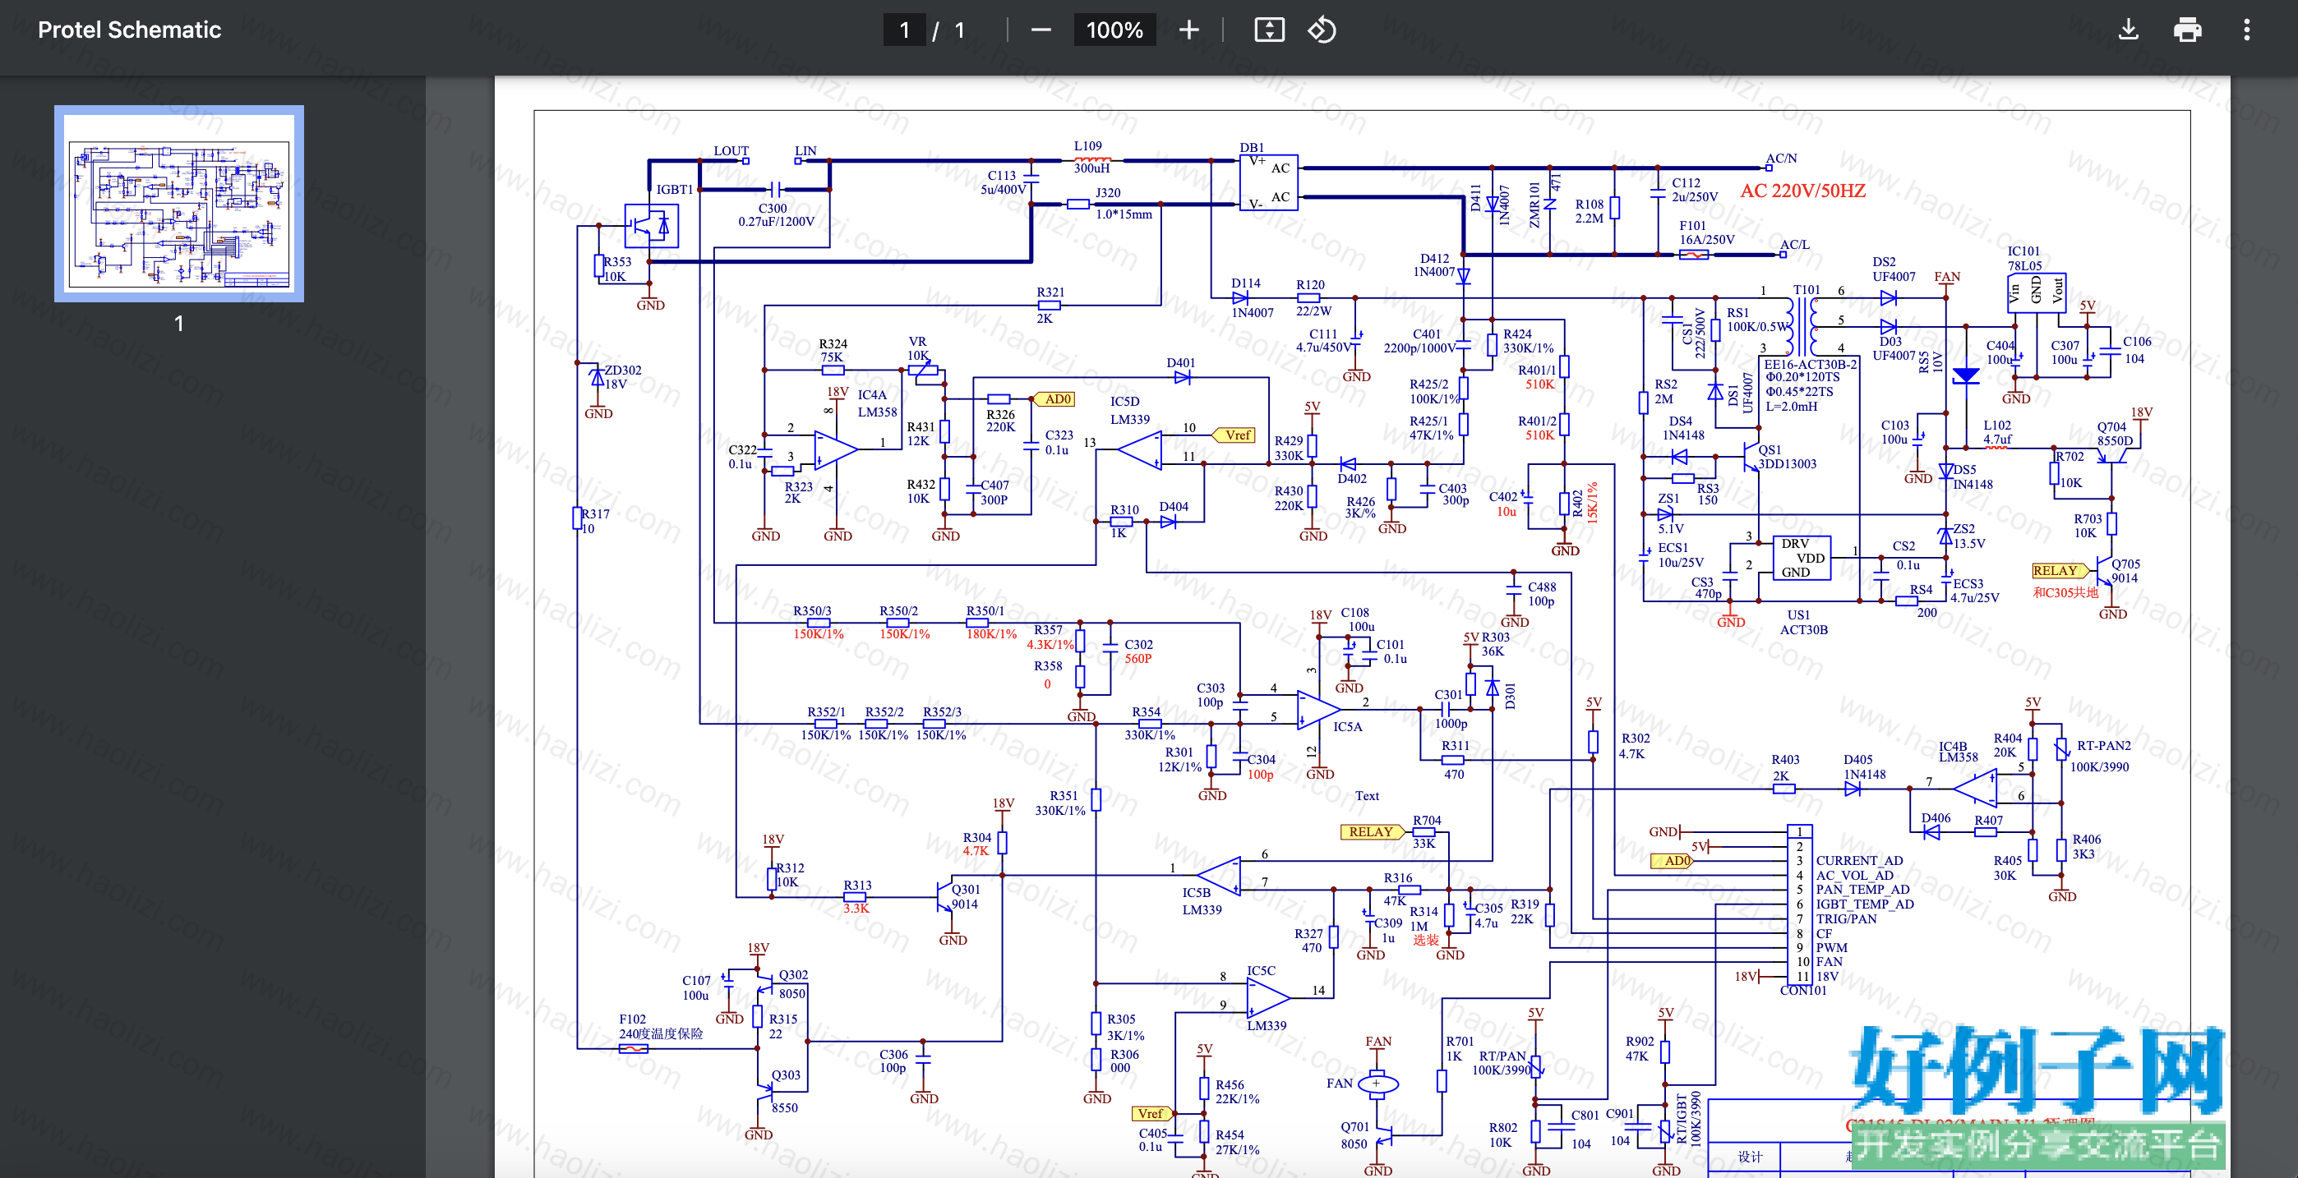Print the schematic document
Viewport: 2298px width, 1178px height.
click(x=2187, y=30)
